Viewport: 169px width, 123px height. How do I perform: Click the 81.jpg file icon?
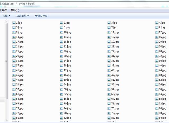(14, 118)
